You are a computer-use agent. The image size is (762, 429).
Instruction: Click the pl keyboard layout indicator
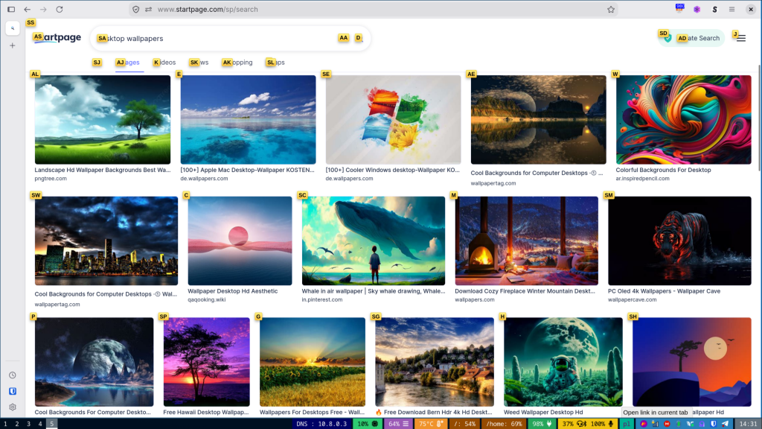pyautogui.click(x=627, y=424)
